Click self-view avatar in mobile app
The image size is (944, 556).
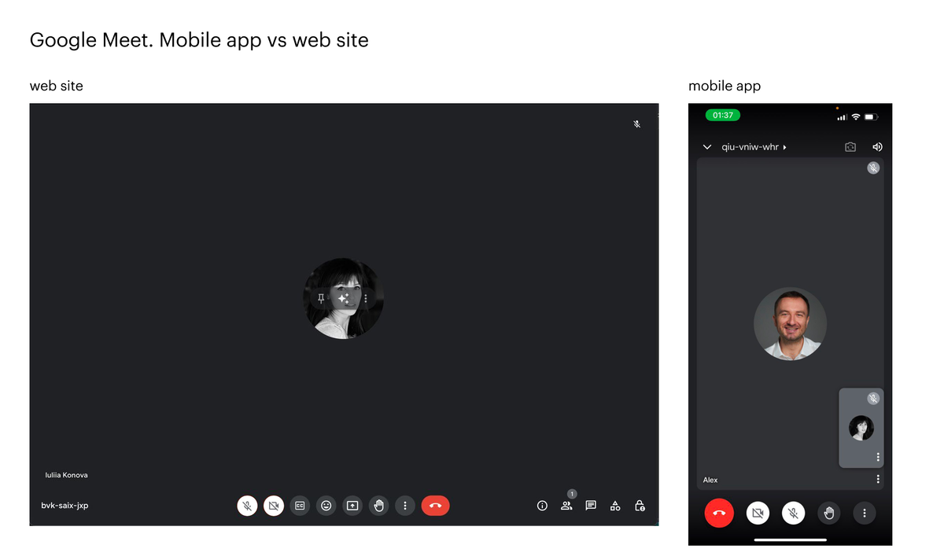tap(861, 428)
